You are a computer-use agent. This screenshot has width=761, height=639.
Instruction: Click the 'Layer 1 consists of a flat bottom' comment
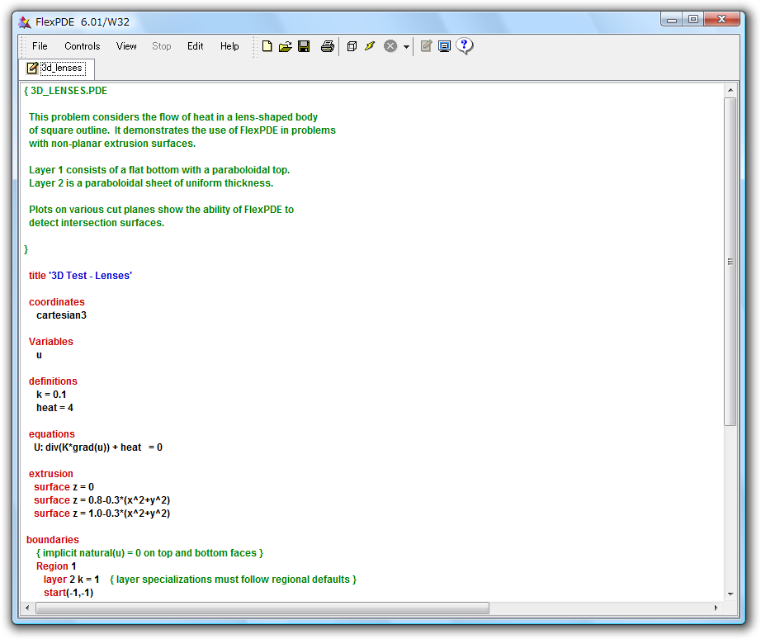pos(159,170)
